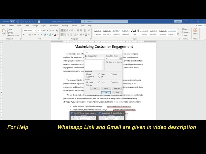Select leader option 3 dashed
Screen dimensions: 206x154
point(112,82)
